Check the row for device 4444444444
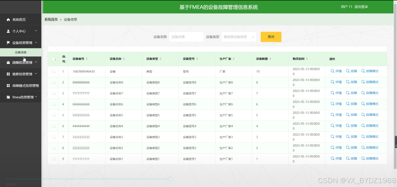 53,126
